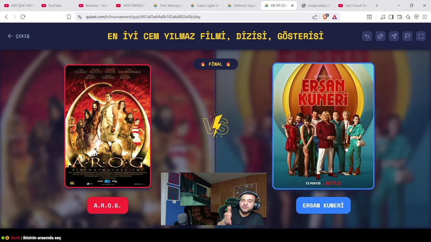The width and height of the screenshot is (431, 242).
Task: Click the dice random pick icon
Action: coord(380,36)
